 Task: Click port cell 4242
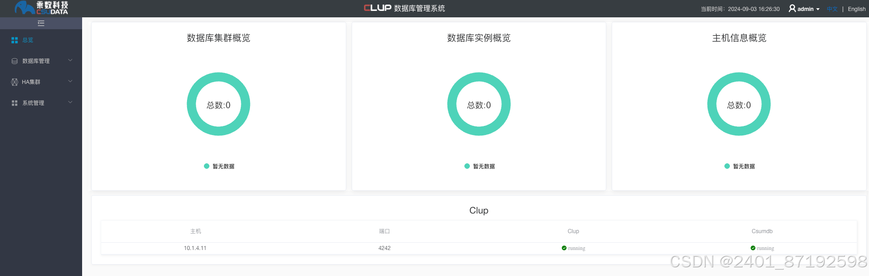(x=385, y=248)
